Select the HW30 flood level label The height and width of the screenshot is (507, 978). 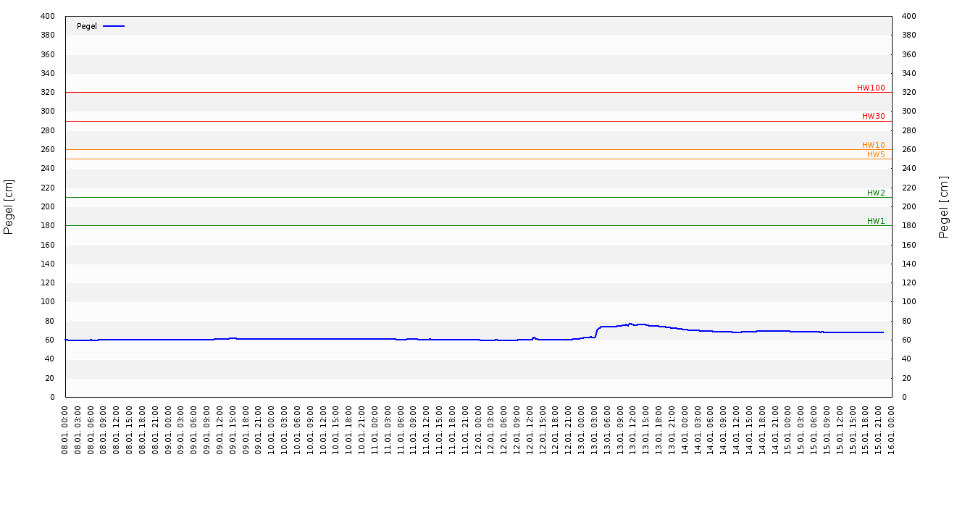click(x=873, y=116)
